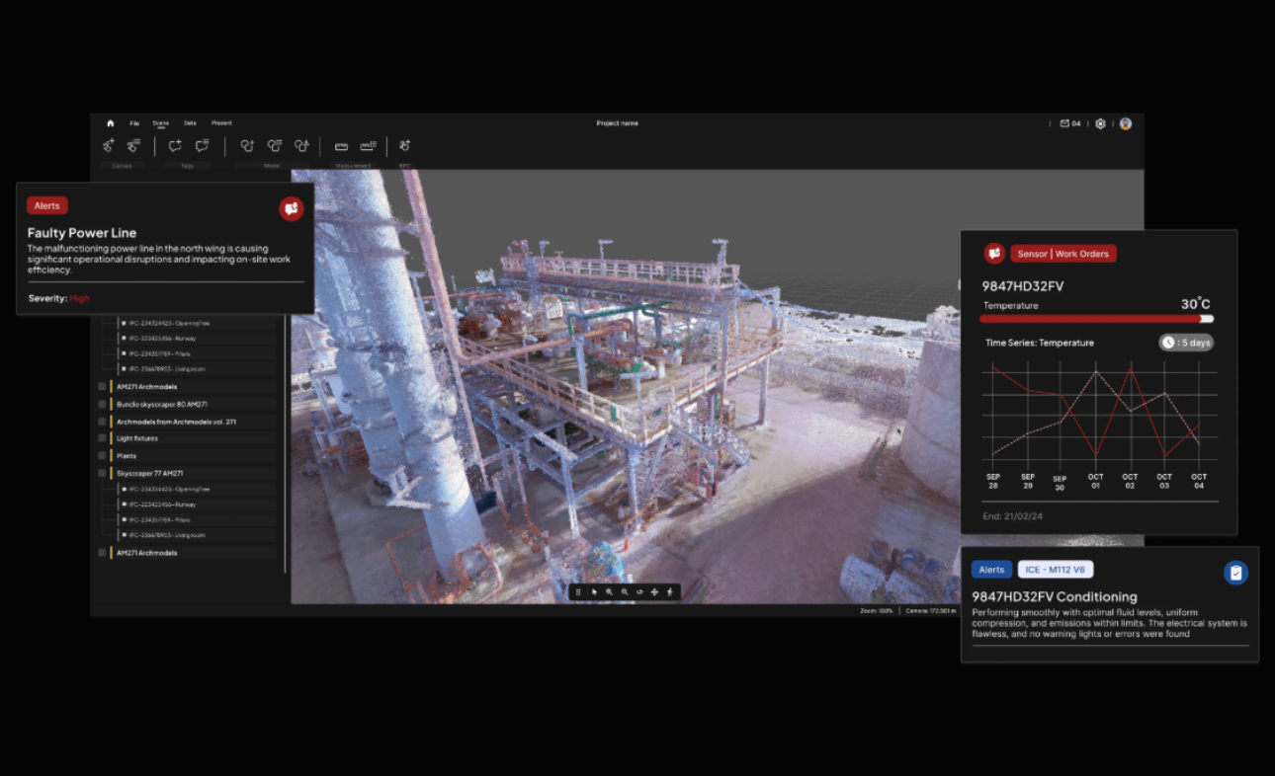Click the ICE - M112 V6 tag button
The height and width of the screenshot is (776, 1275).
(x=1055, y=570)
